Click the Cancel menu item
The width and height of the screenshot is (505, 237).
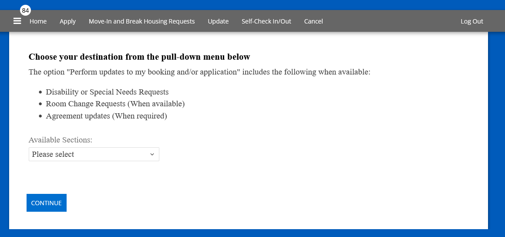[313, 21]
